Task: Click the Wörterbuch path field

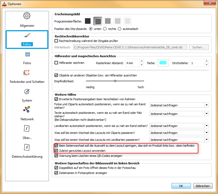Action: point(130,47)
